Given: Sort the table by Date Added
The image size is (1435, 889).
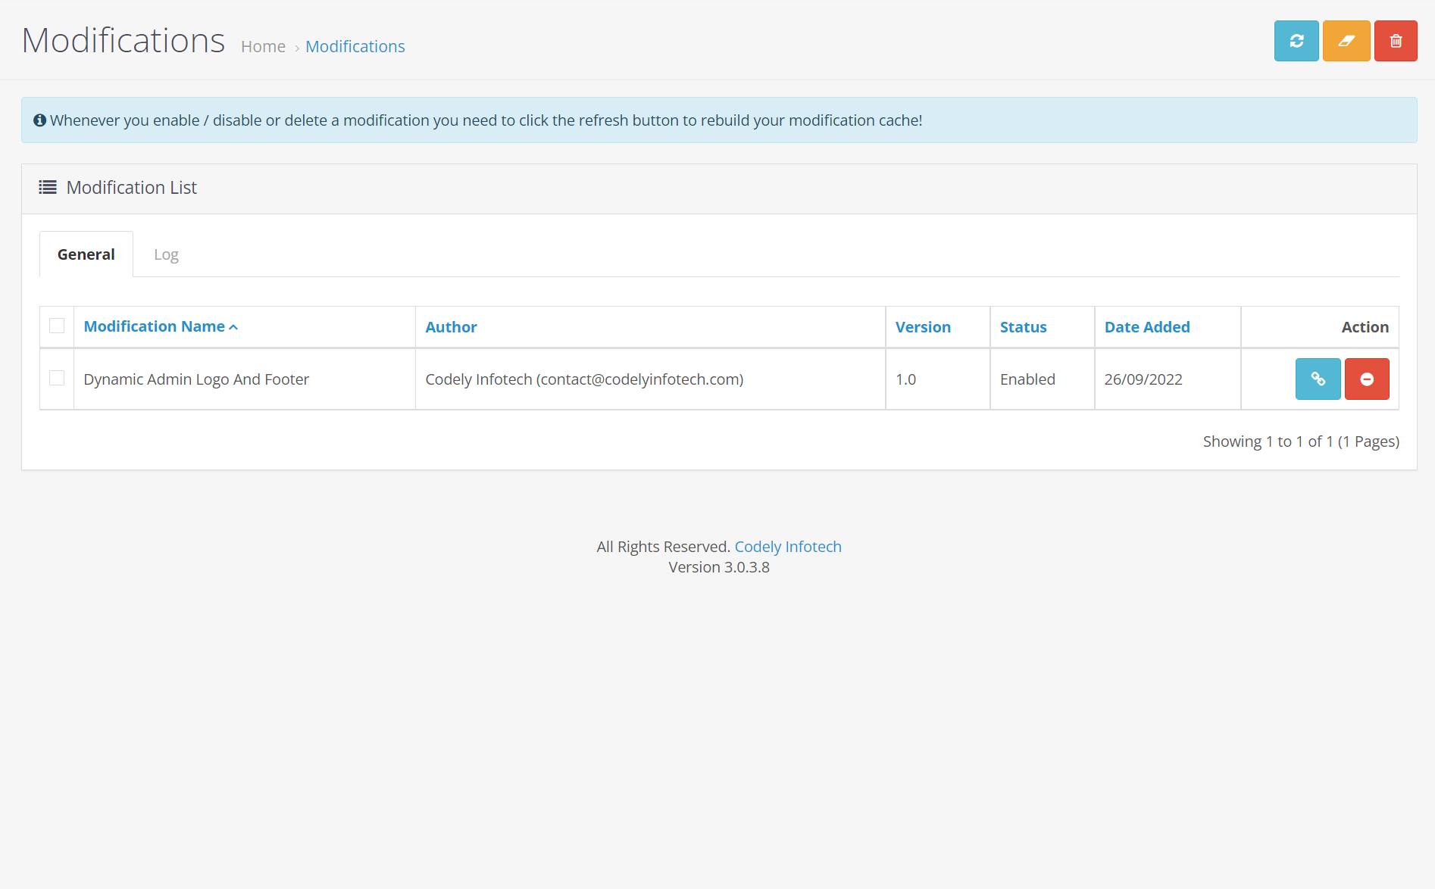Looking at the screenshot, I should pos(1146,327).
